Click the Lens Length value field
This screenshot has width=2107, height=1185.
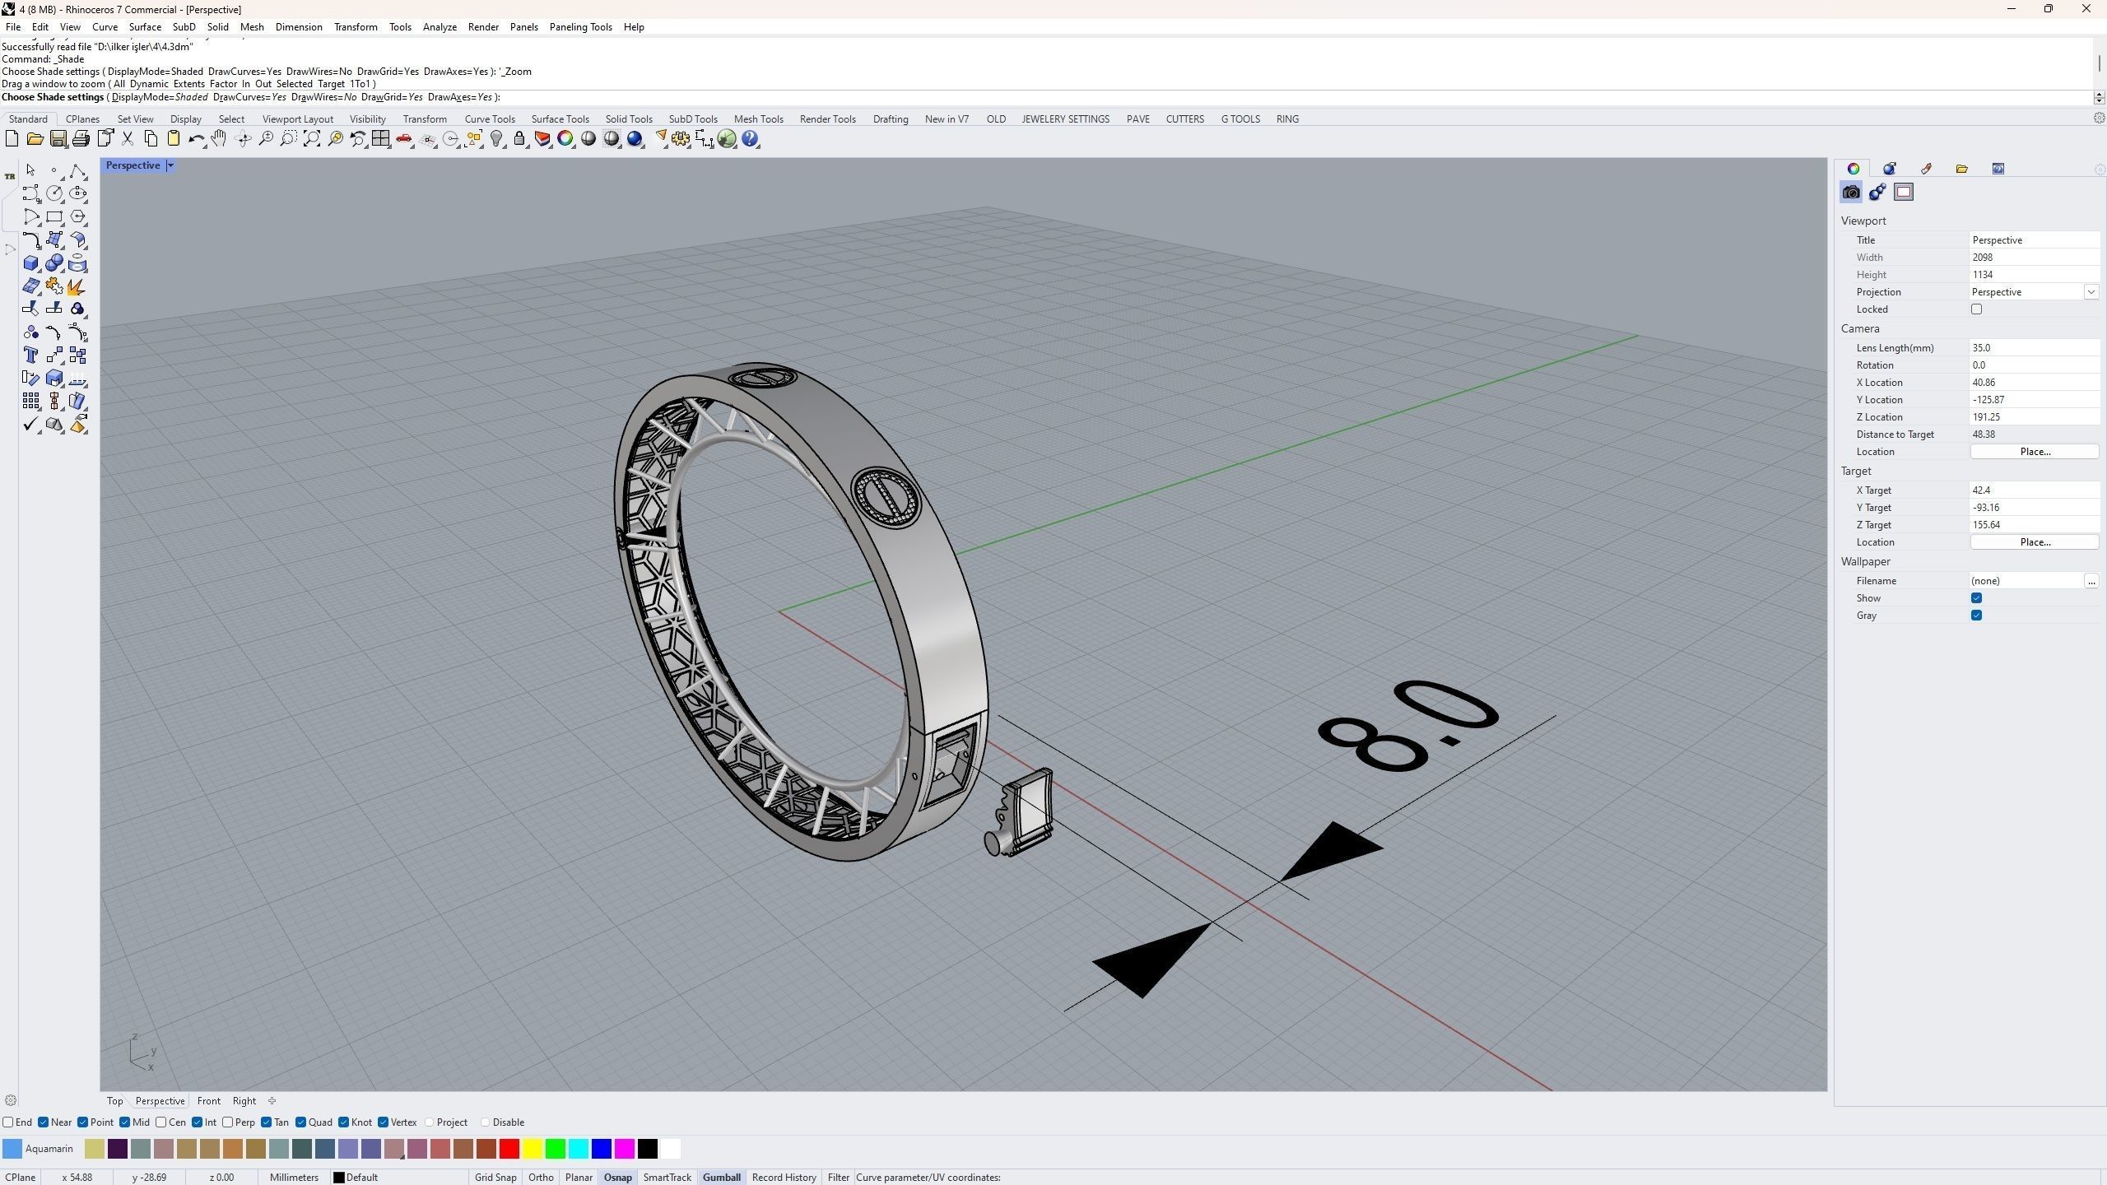2034,348
